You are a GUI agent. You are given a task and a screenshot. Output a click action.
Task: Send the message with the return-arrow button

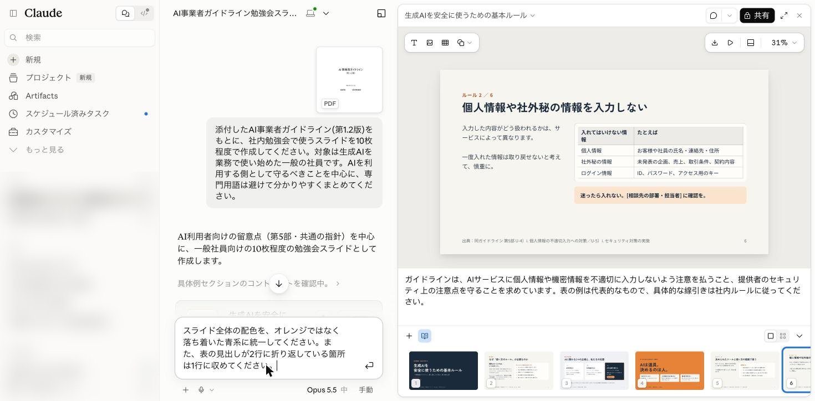369,366
